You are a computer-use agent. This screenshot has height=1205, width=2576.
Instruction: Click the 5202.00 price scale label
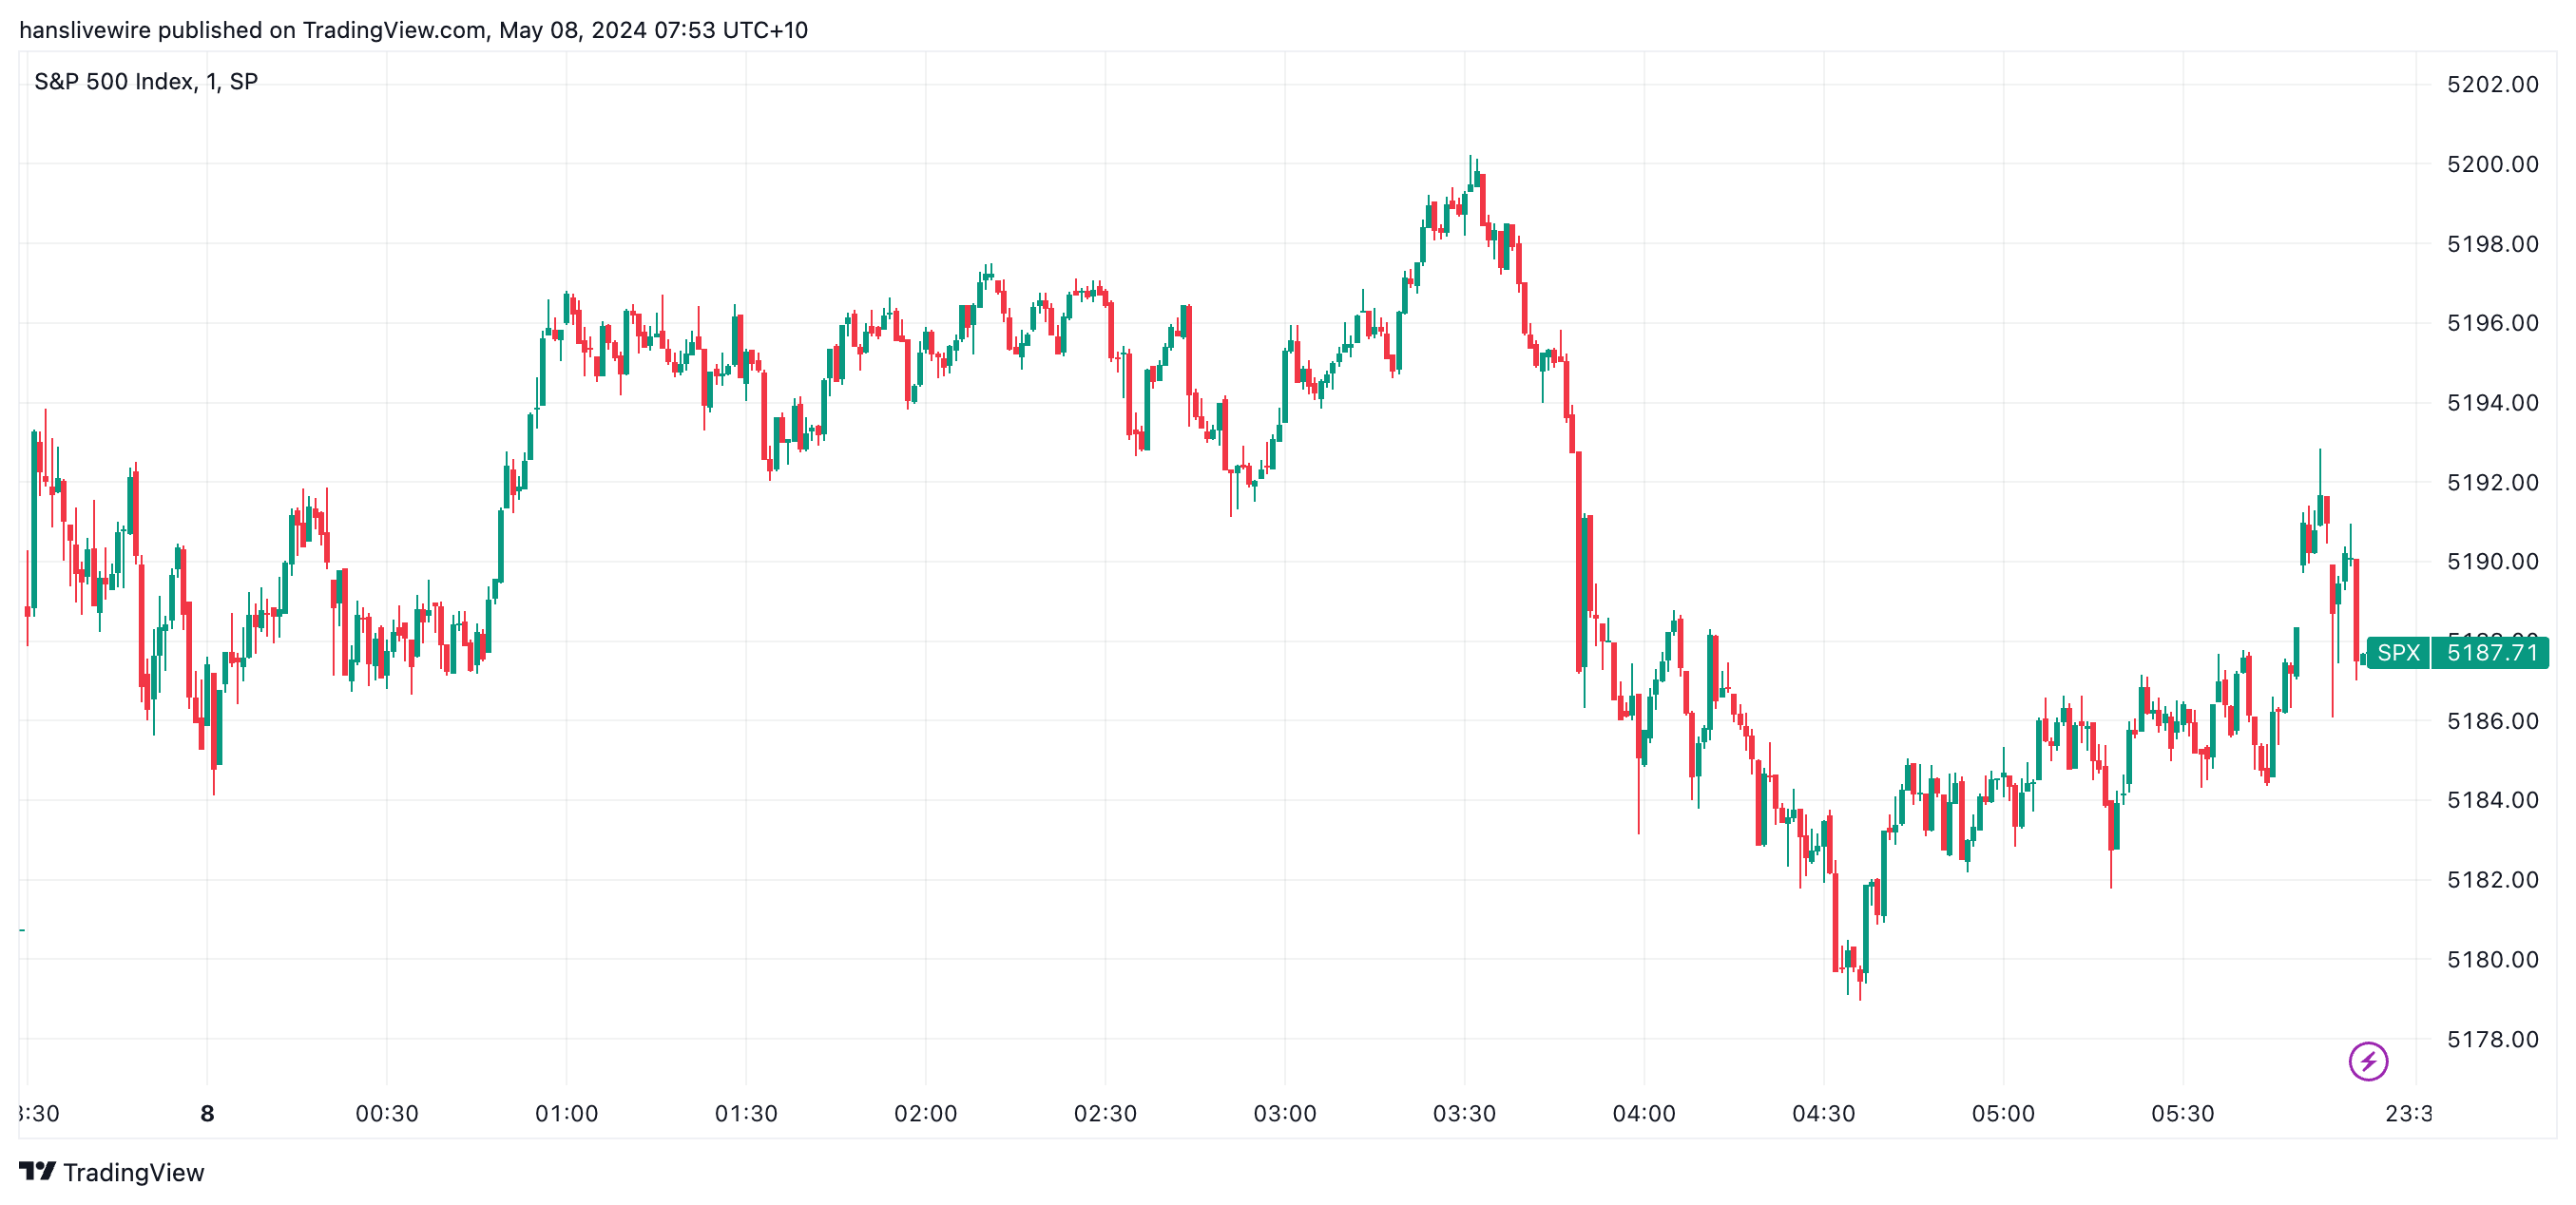click(x=2492, y=84)
